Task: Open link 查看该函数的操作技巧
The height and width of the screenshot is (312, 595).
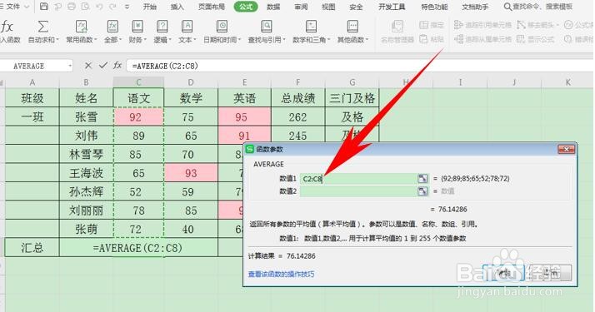Action: click(x=281, y=274)
